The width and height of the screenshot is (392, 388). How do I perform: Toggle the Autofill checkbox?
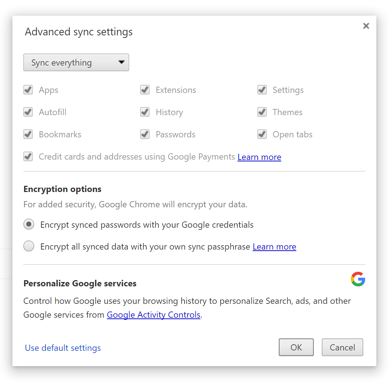point(28,112)
